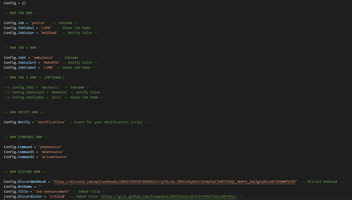Click the 'LSMD' Job1label value
The height and width of the screenshot is (200, 352).
pos(48,67)
